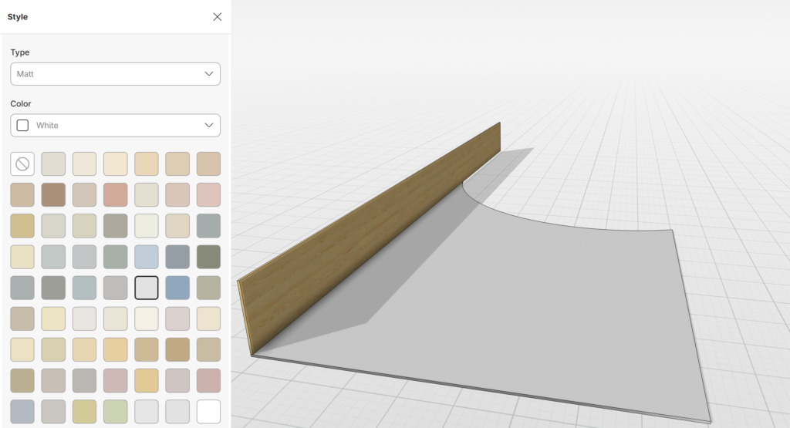The image size is (790, 428).
Task: Pick the dark brown swatch in the second row
Action: [x=53, y=194]
